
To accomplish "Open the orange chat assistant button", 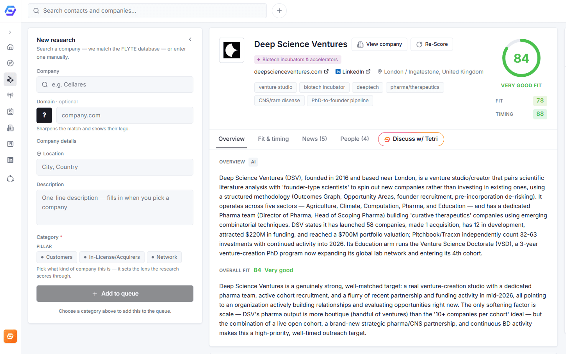I will [10, 336].
